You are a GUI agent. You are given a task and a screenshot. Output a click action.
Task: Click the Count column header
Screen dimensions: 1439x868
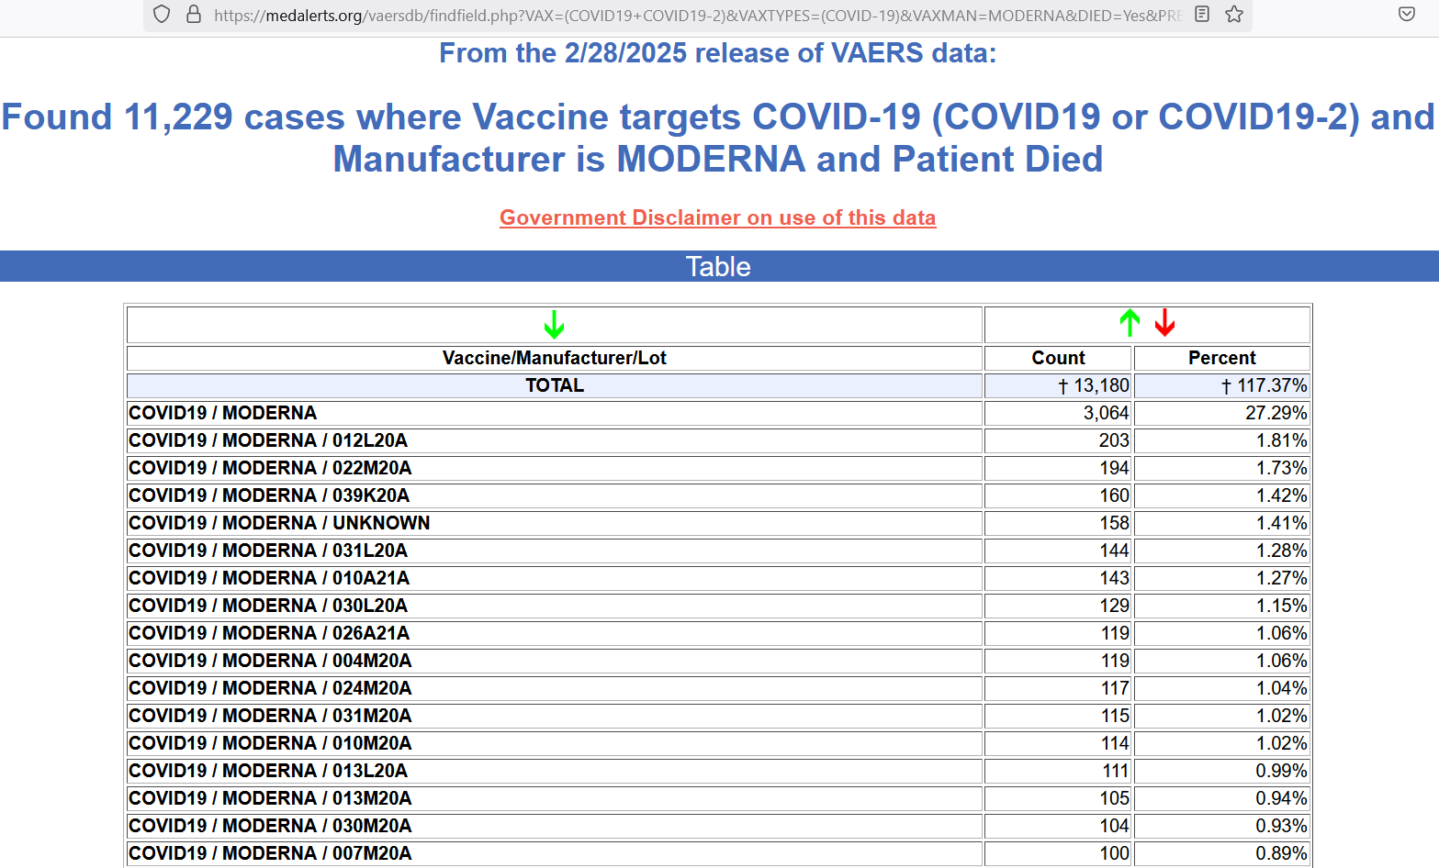1058,358
